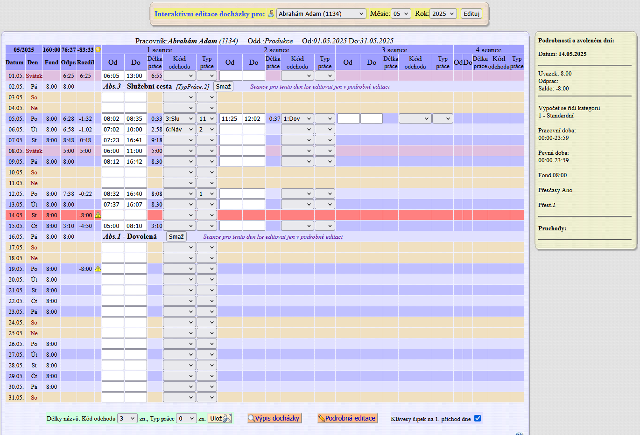Click the Edituj button
This screenshot has width=640, height=435.
(471, 14)
